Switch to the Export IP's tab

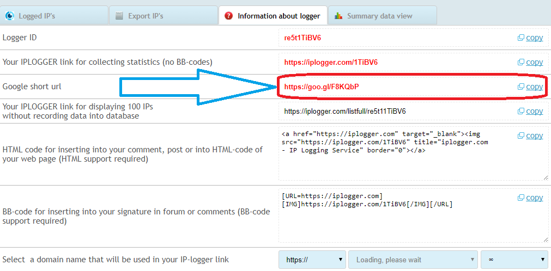click(164, 16)
